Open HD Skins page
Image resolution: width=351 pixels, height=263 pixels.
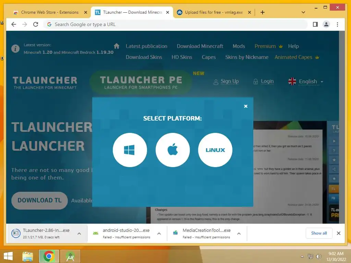pyautogui.click(x=182, y=57)
